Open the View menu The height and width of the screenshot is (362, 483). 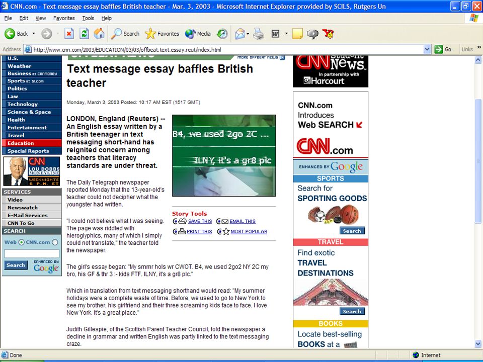pyautogui.click(x=41, y=18)
